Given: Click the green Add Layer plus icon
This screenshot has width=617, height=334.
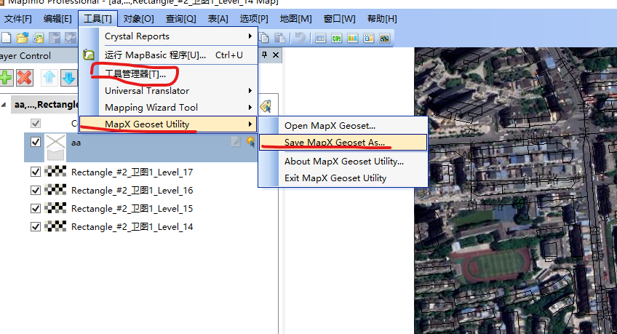Looking at the screenshot, I should coord(6,77).
